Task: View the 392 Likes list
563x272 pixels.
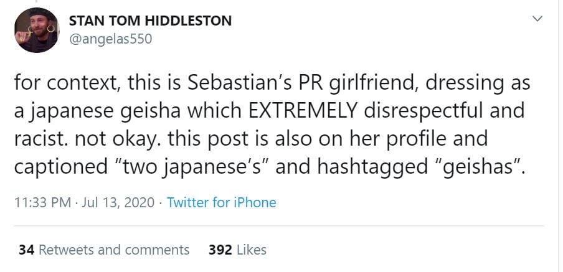Action: tap(237, 250)
